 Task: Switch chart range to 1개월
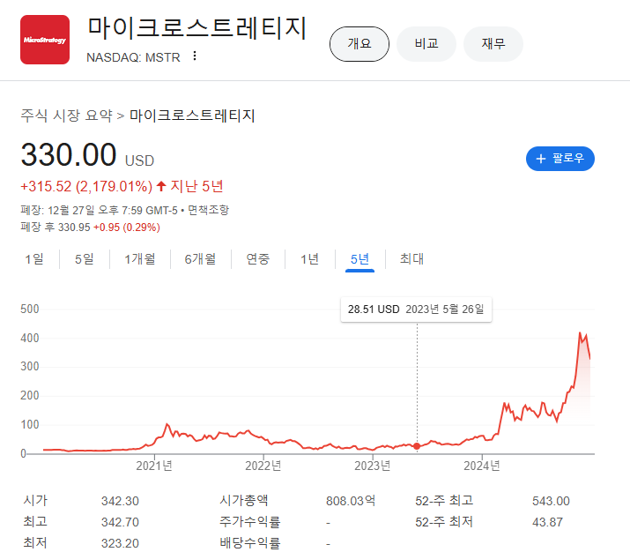(x=140, y=259)
